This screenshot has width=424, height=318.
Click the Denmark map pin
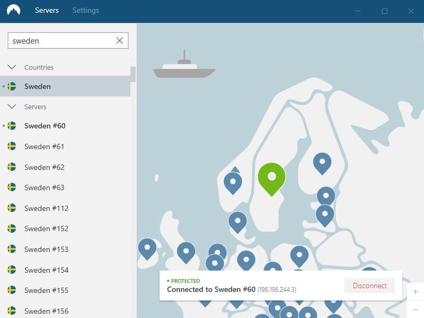pyautogui.click(x=238, y=223)
